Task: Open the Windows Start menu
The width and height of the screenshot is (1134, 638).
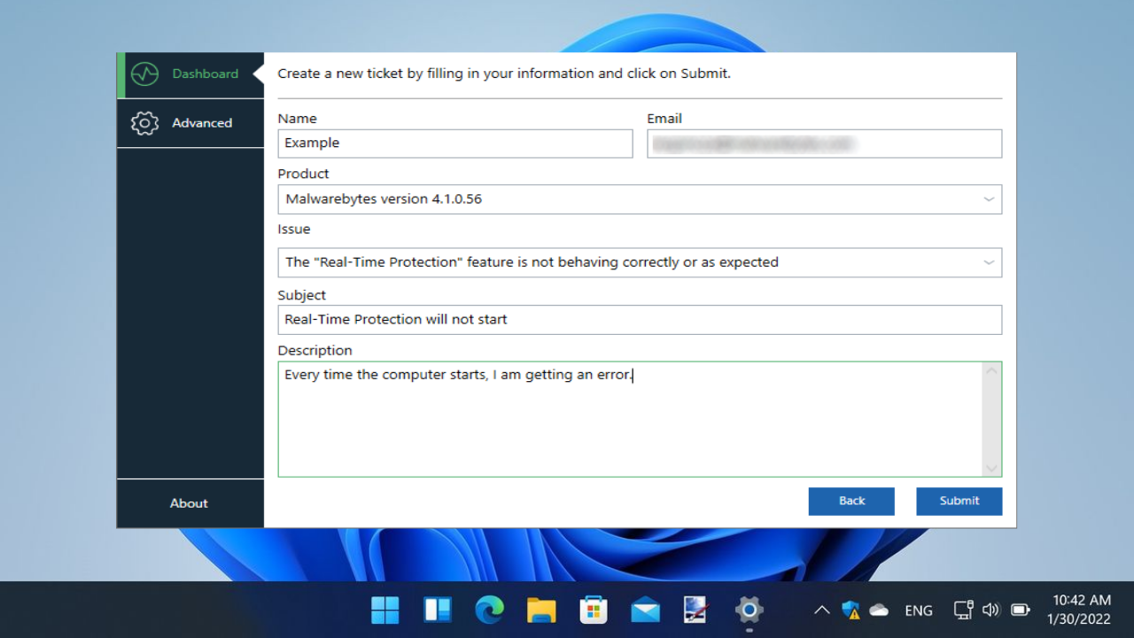Action: tap(385, 610)
